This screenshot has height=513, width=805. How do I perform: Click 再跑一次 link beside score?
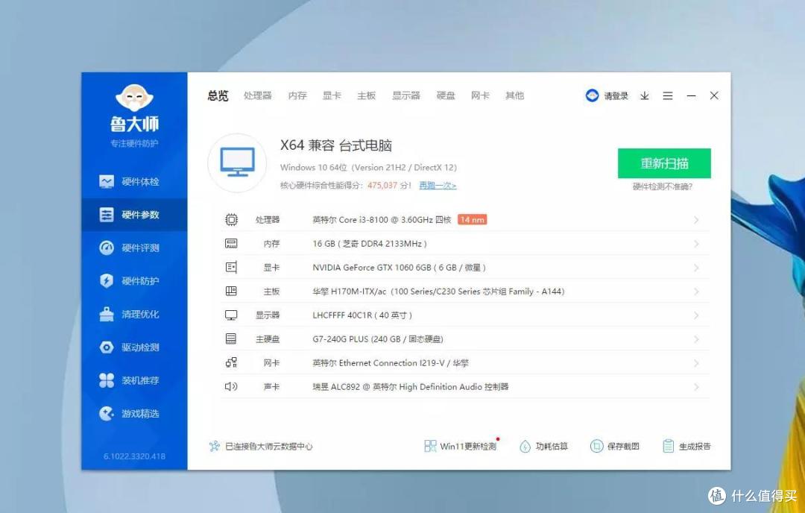click(438, 186)
